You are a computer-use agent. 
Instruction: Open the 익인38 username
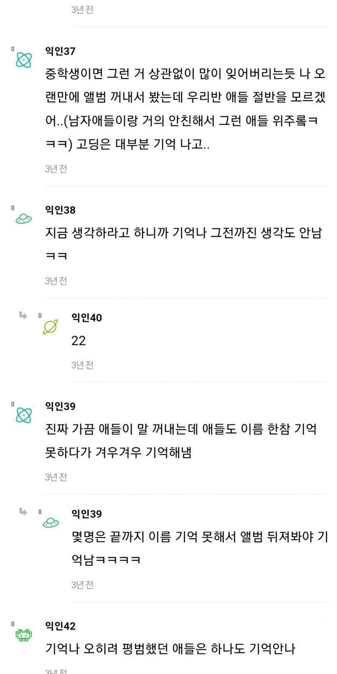click(x=60, y=210)
